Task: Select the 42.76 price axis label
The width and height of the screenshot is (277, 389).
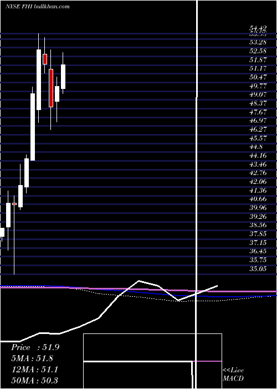Action: click(258, 173)
